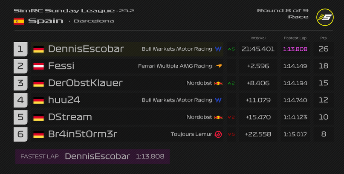The width and height of the screenshot is (344, 174).
Task: Click the Haas logo beside Toujours Lemur
Action: (218, 134)
